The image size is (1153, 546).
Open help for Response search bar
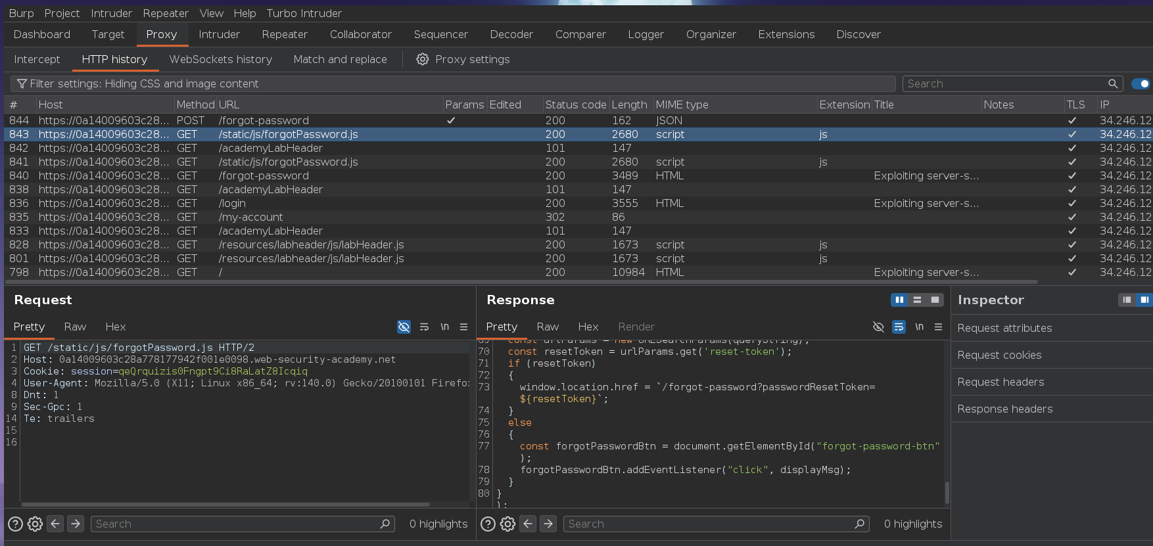[x=488, y=524]
